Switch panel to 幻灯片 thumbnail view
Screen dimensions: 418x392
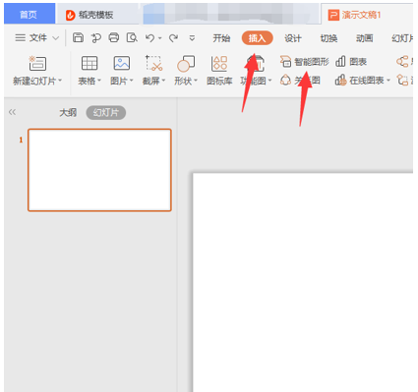(x=106, y=113)
